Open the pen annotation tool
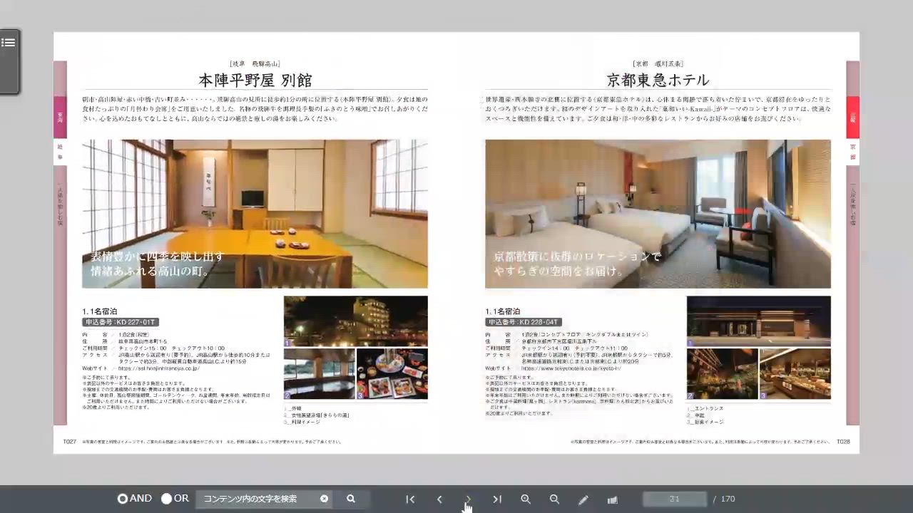This screenshot has width=913, height=513. pos(583,499)
